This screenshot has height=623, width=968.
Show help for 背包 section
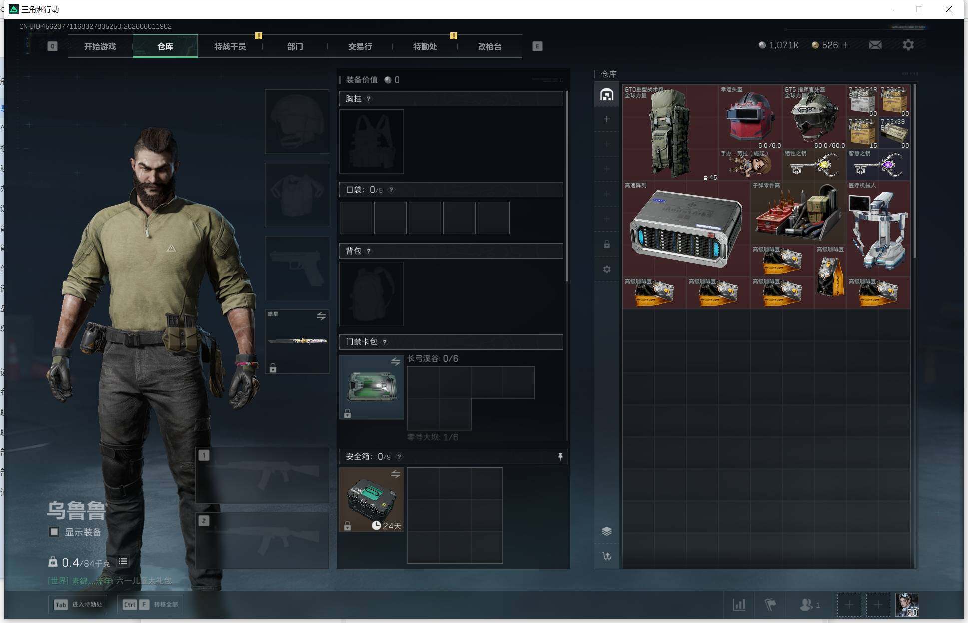point(369,251)
